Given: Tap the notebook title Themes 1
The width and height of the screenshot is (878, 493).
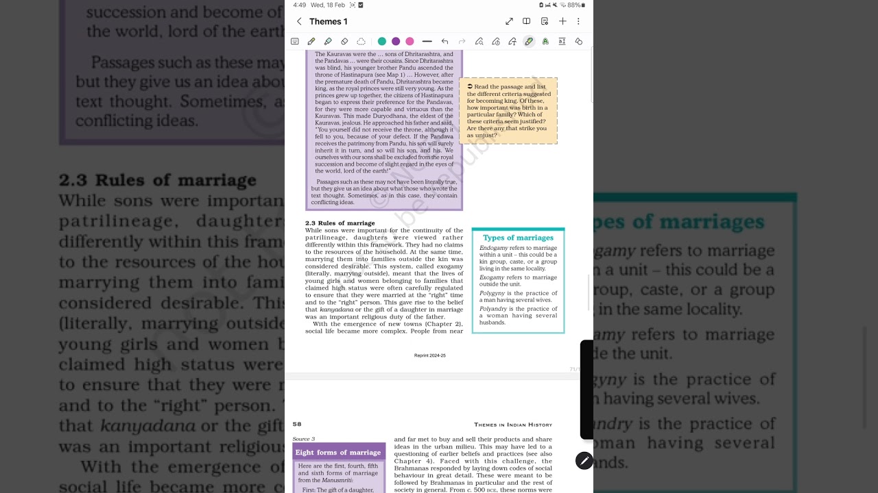Looking at the screenshot, I should (x=329, y=22).
